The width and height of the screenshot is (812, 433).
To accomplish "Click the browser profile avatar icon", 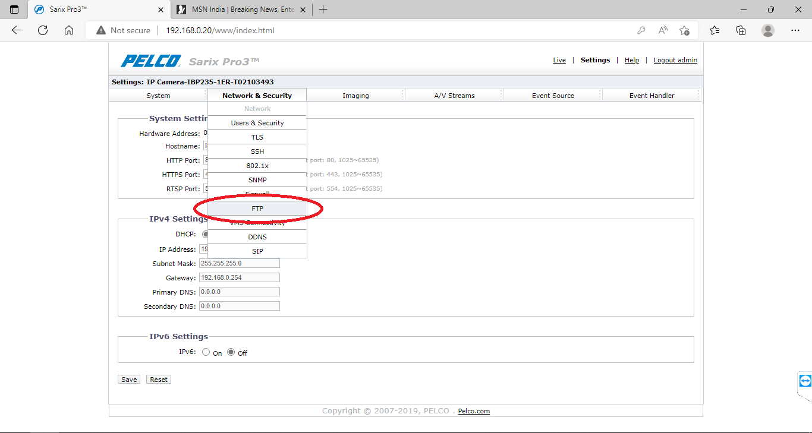I will point(767,30).
